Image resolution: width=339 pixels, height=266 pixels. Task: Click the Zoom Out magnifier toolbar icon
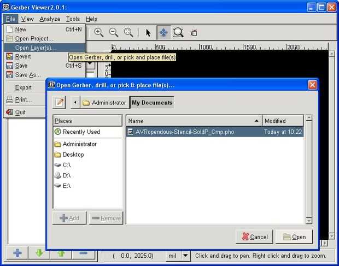click(x=114, y=33)
